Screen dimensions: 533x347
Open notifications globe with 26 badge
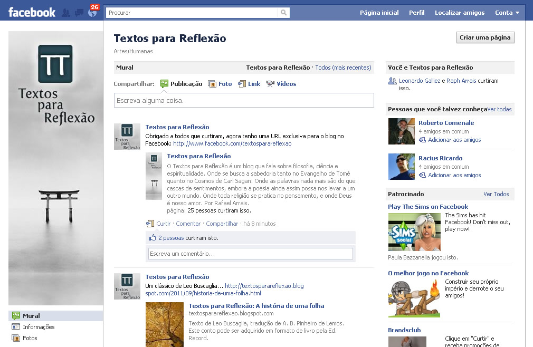pyautogui.click(x=92, y=12)
